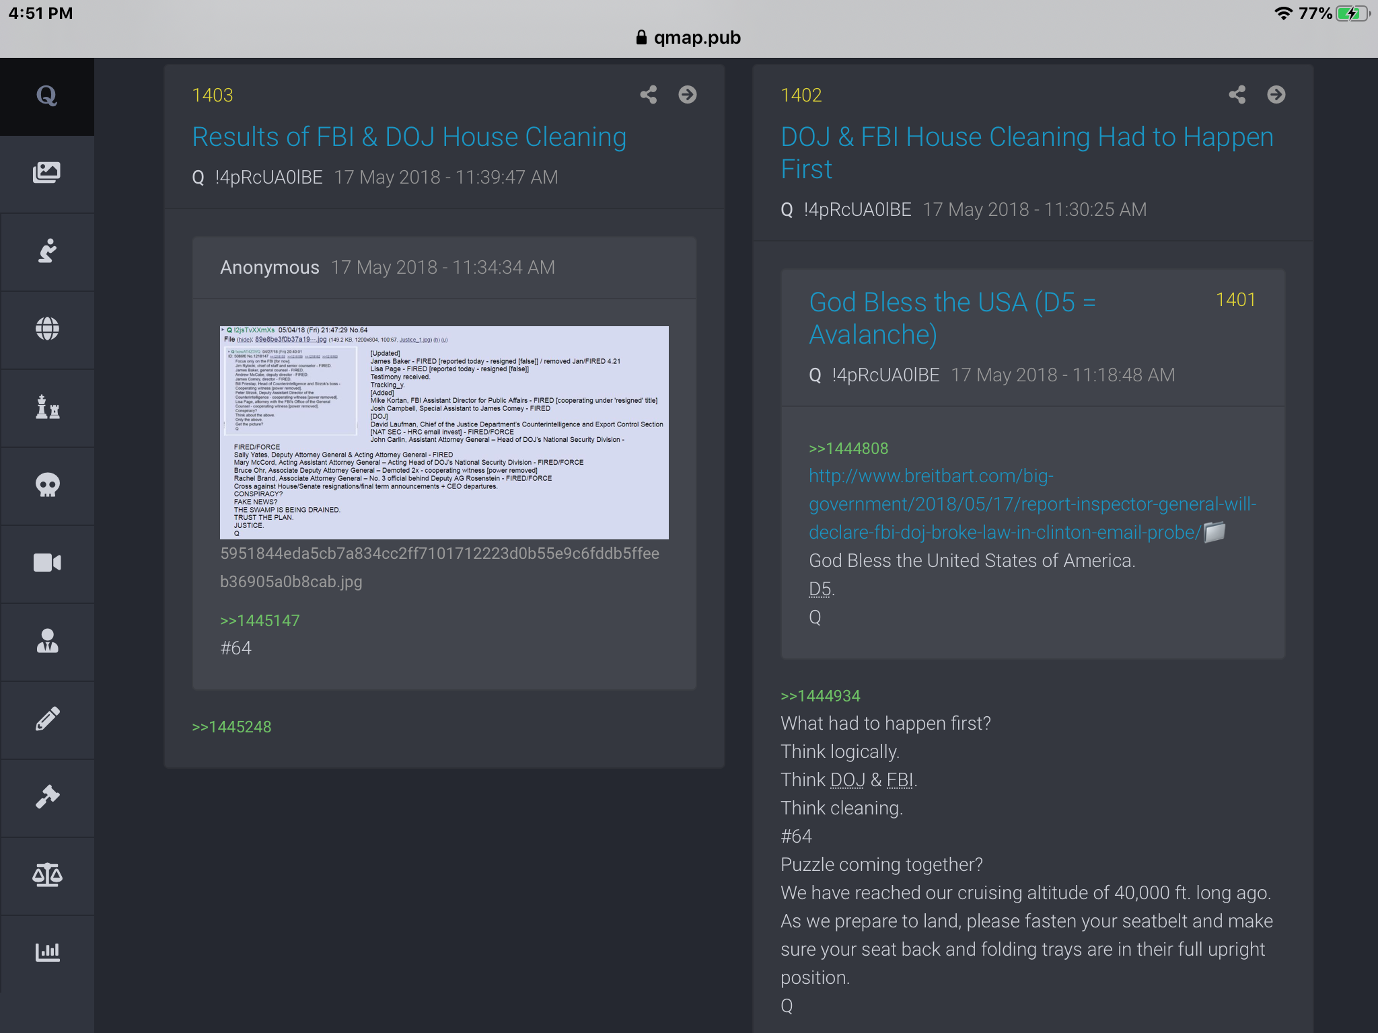Click timestamp 17 May 2018 - 11:39:47 AM
The width and height of the screenshot is (1378, 1033).
coord(446,178)
